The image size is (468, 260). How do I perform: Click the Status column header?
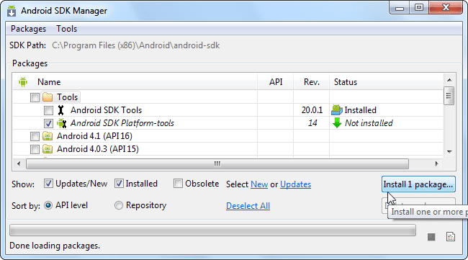(346, 82)
